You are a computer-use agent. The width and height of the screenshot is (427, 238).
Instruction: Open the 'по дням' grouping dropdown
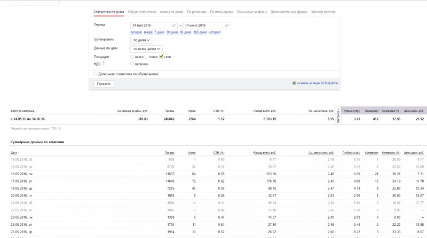[141, 40]
